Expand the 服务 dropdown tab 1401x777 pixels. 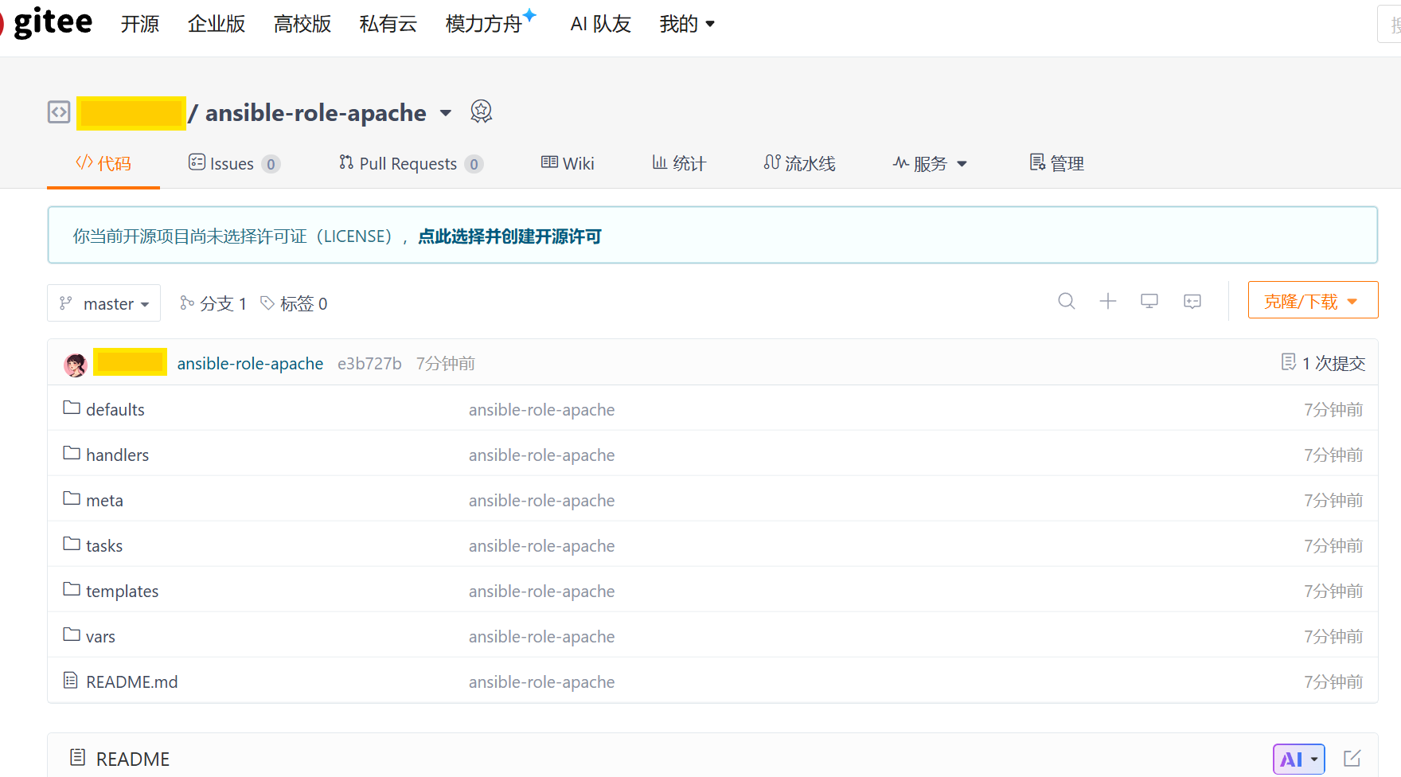point(930,164)
